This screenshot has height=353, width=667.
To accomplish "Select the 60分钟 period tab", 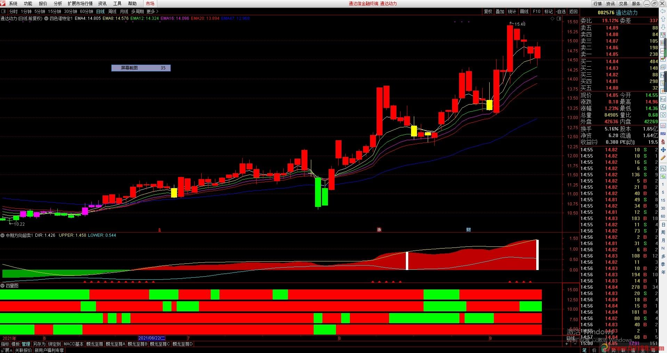I will click(x=87, y=11).
